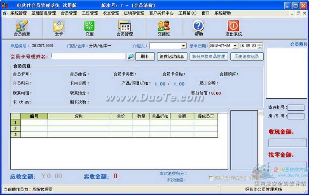
Task: Open the 帮助 help icon
Action: click(x=199, y=28)
